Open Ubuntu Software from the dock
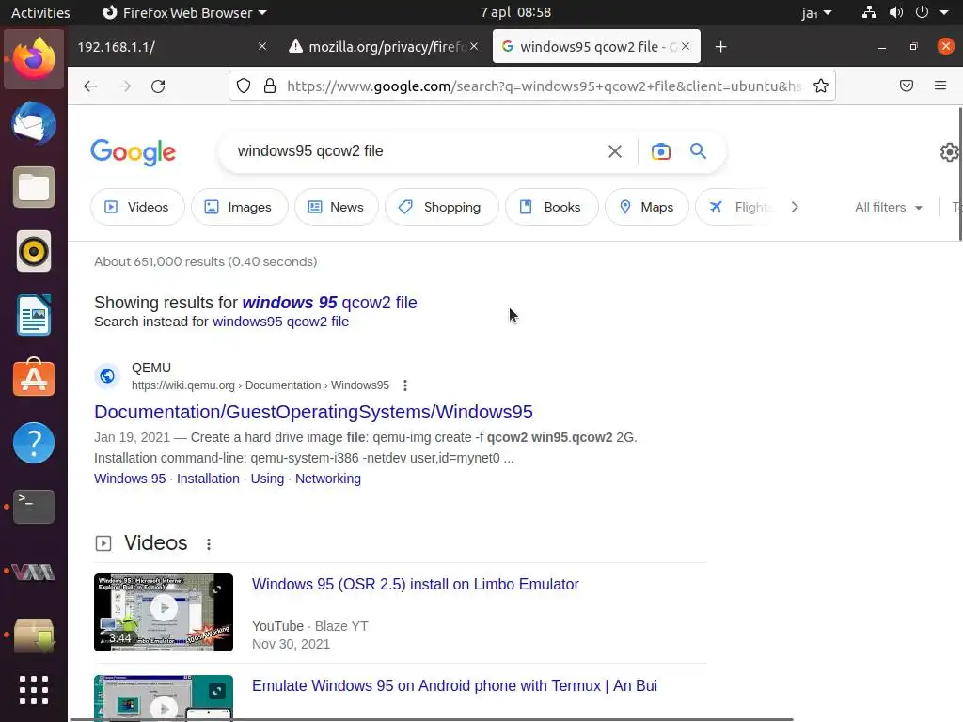Image resolution: width=963 pixels, height=722 pixels. (34, 378)
